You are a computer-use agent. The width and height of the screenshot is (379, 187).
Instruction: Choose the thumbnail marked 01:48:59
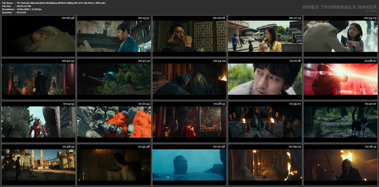38,165
